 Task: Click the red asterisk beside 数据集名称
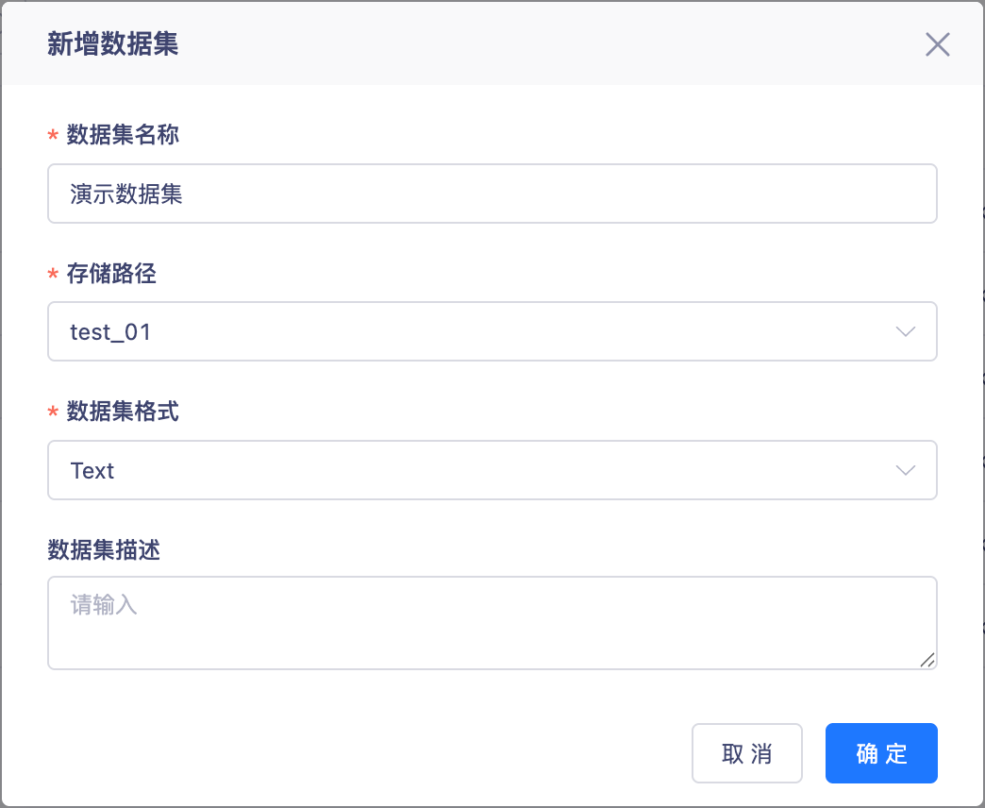click(x=53, y=136)
